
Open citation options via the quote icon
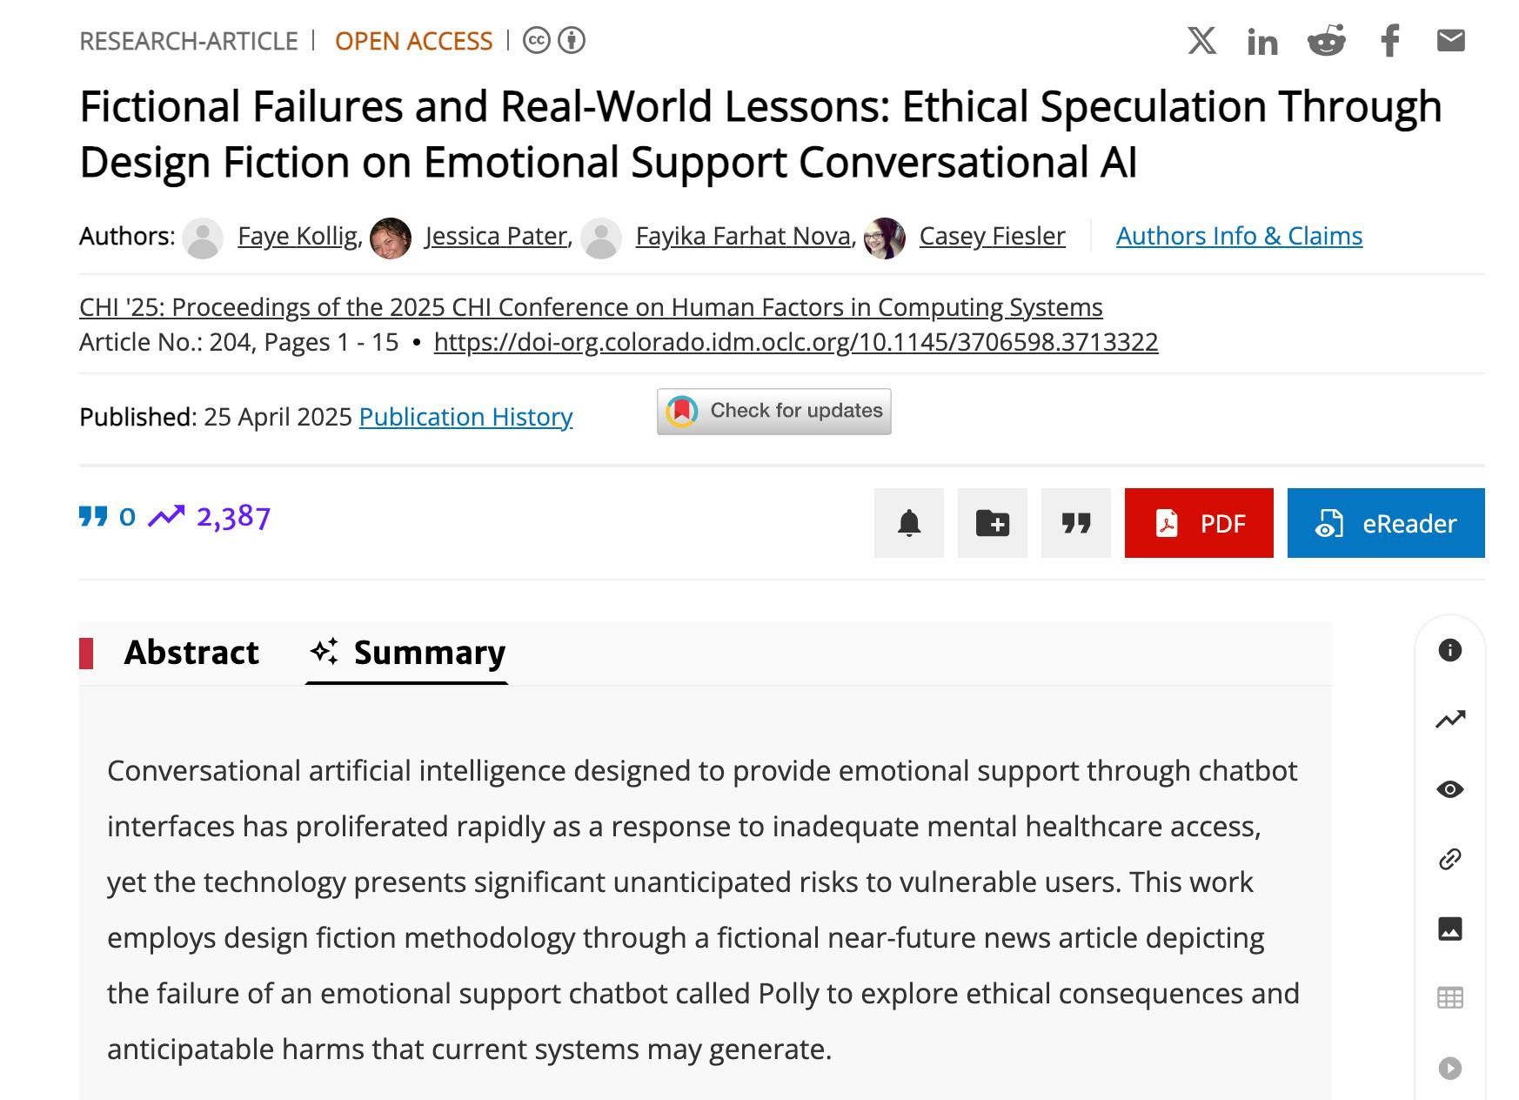1076,523
